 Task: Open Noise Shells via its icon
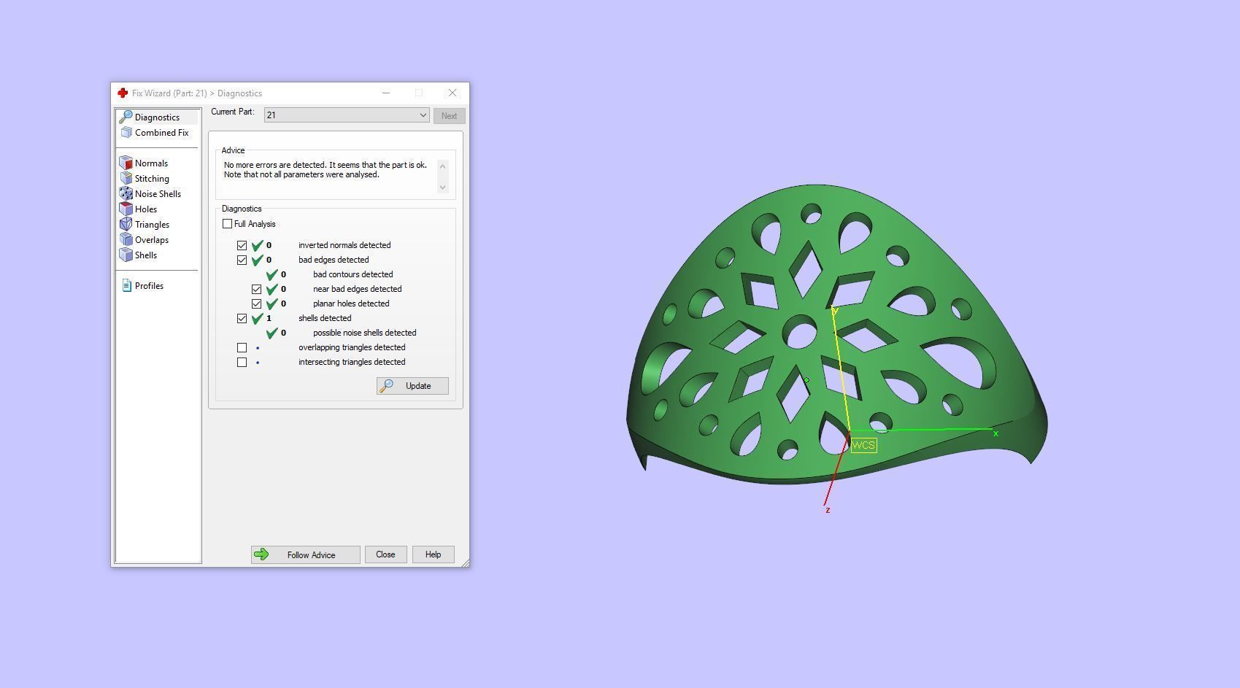tap(126, 194)
